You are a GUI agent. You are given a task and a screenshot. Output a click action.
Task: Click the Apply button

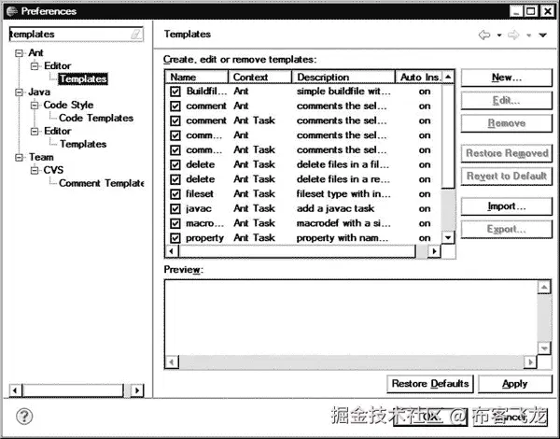point(514,384)
